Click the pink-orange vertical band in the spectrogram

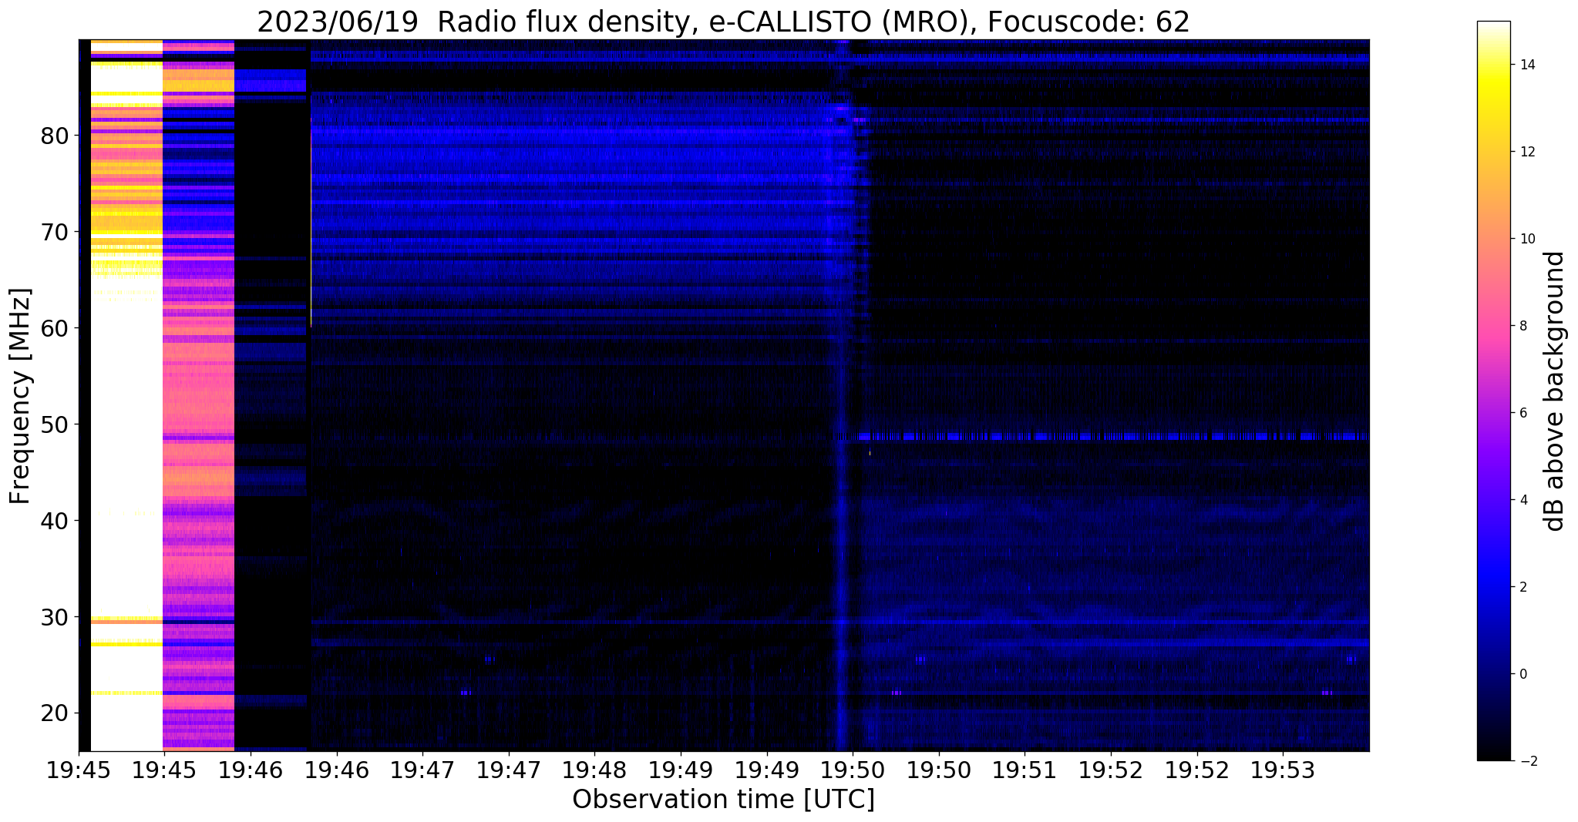pos(198,395)
